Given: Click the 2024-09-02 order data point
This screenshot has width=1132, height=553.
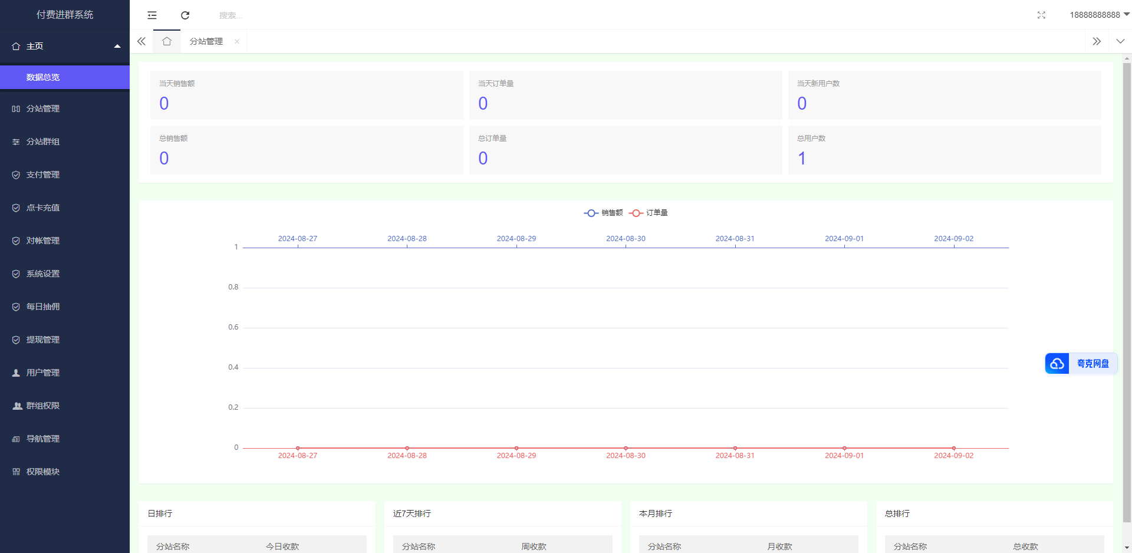Looking at the screenshot, I should pyautogui.click(x=954, y=448).
